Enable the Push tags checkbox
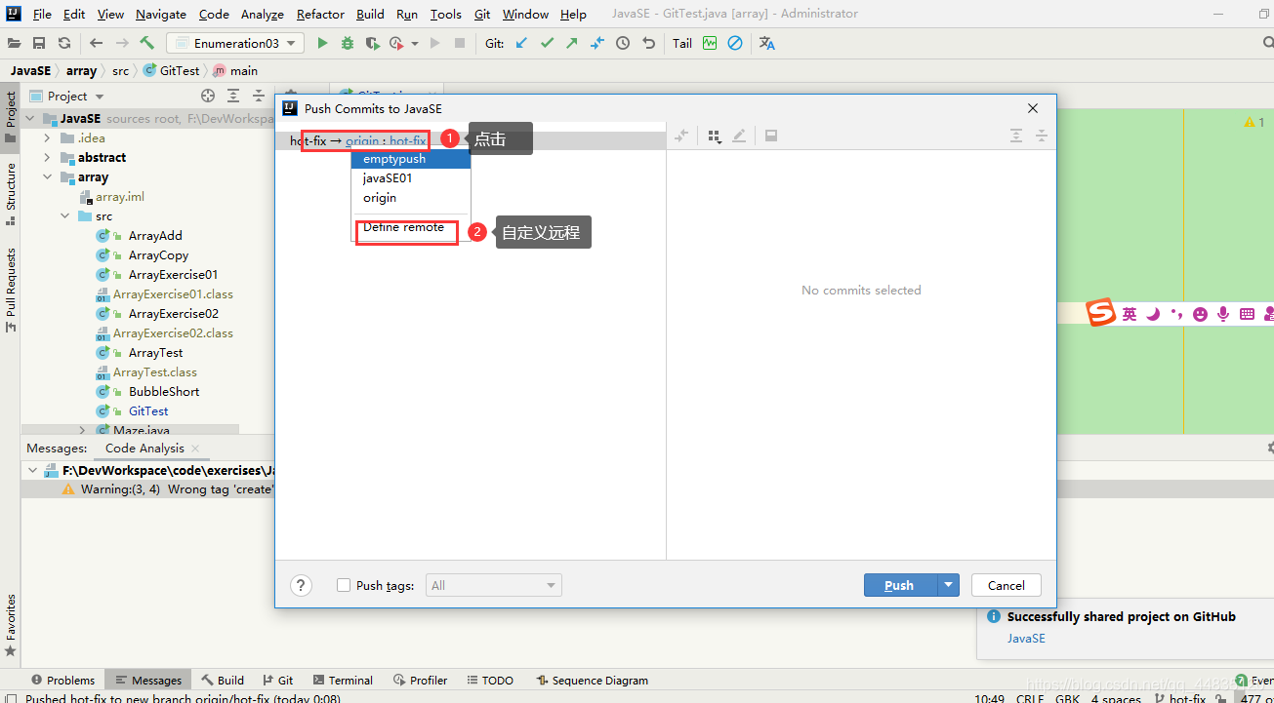The image size is (1274, 703). click(x=344, y=585)
